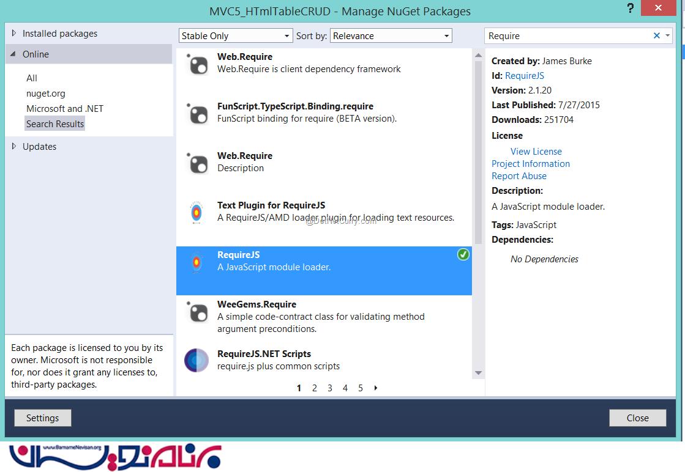Viewport: 685px width, 472px height.
Task: Click the RequireJS target package icon
Action: coord(197,262)
